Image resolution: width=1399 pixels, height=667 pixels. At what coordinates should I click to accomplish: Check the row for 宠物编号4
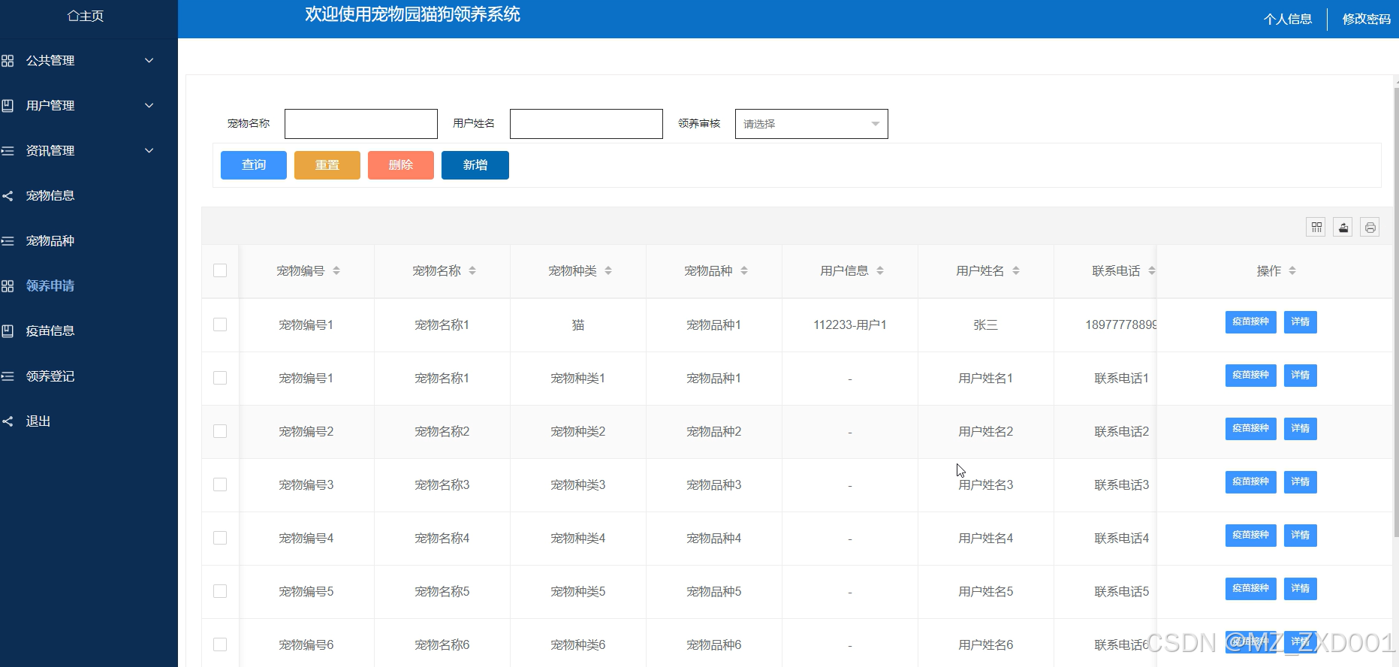click(x=220, y=538)
